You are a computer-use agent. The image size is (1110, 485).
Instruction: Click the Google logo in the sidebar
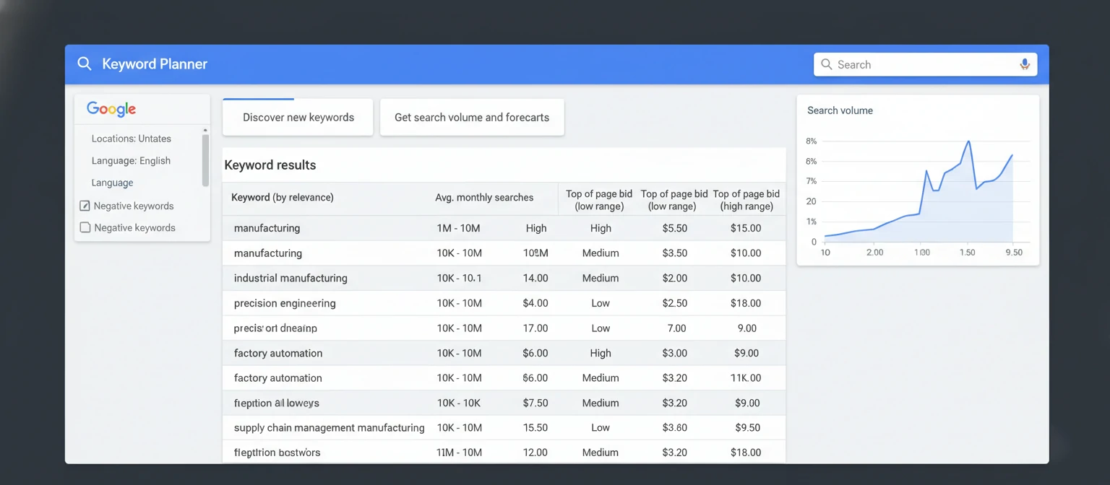(x=110, y=109)
